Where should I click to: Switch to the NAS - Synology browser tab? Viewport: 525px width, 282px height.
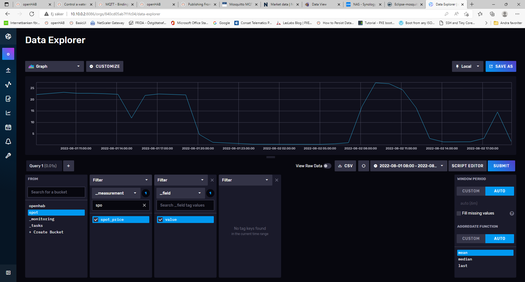[x=363, y=4]
